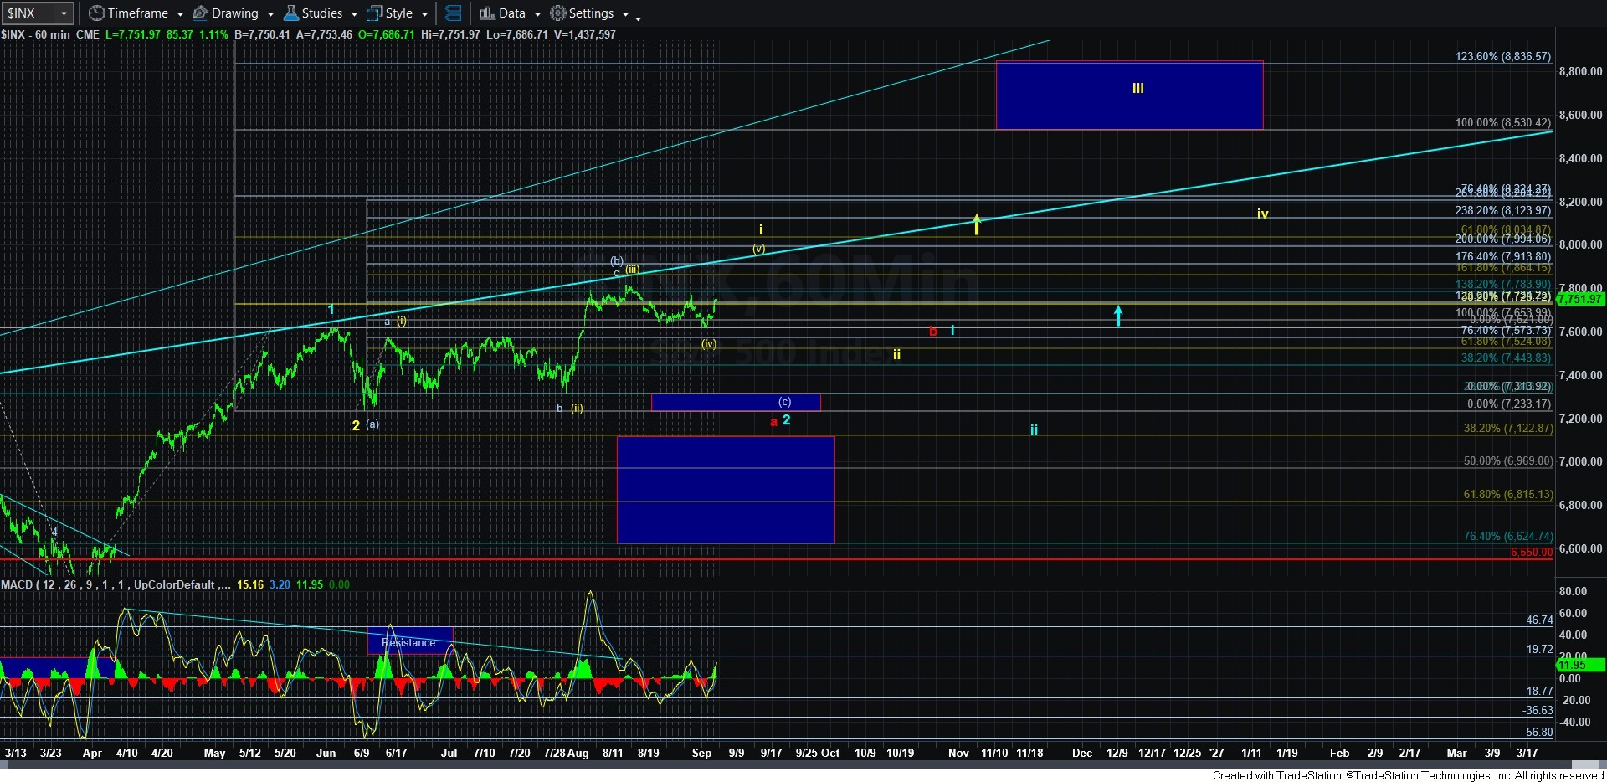Click the Settings gear icon
Image resolution: width=1607 pixels, height=782 pixels.
coord(557,13)
